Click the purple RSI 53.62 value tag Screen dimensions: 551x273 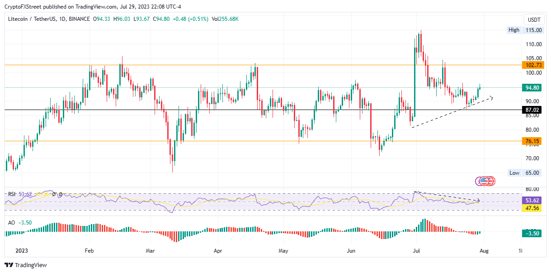[532, 200]
